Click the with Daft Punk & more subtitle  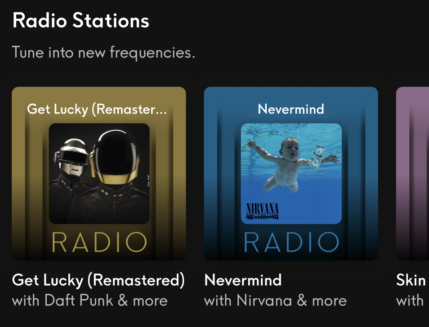click(90, 300)
